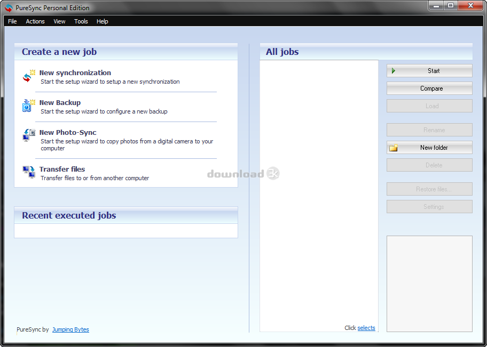Click the green play arrow on Start

pos(394,71)
